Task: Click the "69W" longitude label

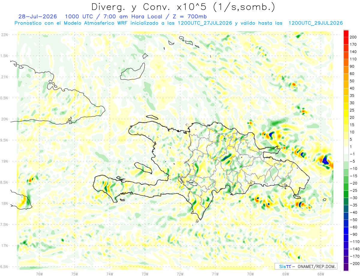Action: (x=286, y=274)
